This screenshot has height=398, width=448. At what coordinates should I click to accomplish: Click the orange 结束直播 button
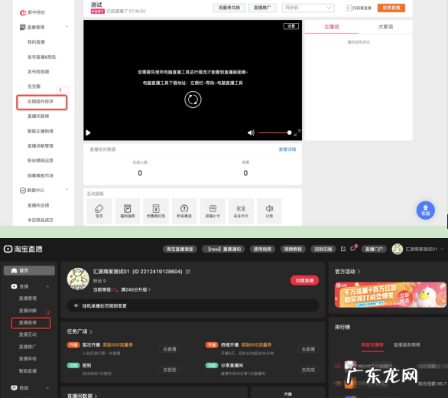391,8
